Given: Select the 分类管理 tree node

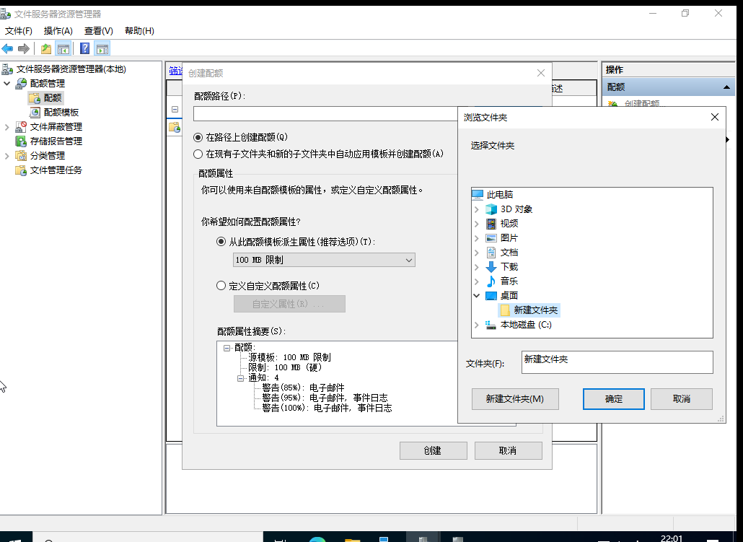Looking at the screenshot, I should [x=48, y=156].
